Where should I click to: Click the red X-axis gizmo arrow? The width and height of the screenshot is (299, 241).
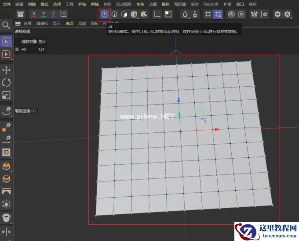[217, 130]
